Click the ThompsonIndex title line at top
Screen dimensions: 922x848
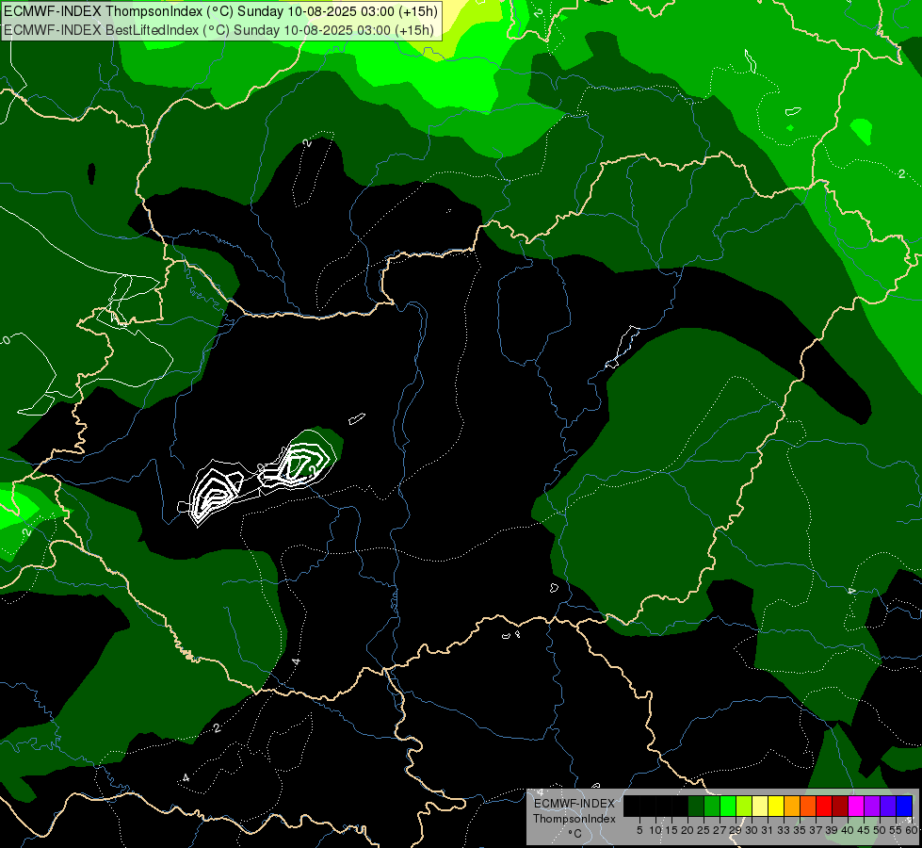coord(220,10)
